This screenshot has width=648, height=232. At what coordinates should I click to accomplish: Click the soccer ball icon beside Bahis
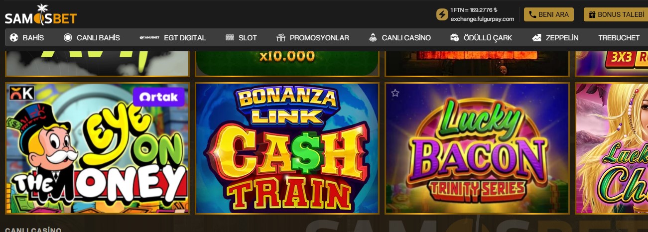click(14, 37)
